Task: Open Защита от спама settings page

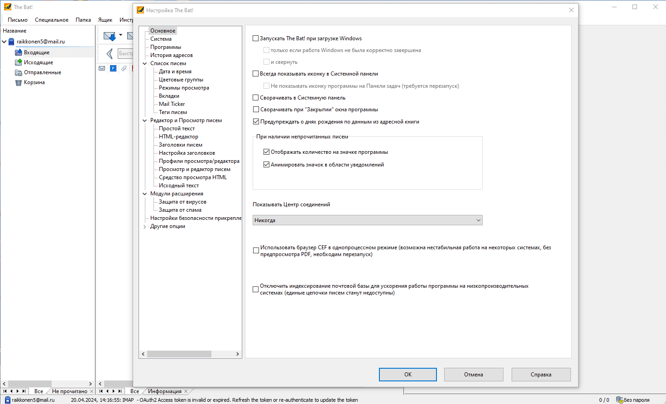Action: click(x=180, y=210)
